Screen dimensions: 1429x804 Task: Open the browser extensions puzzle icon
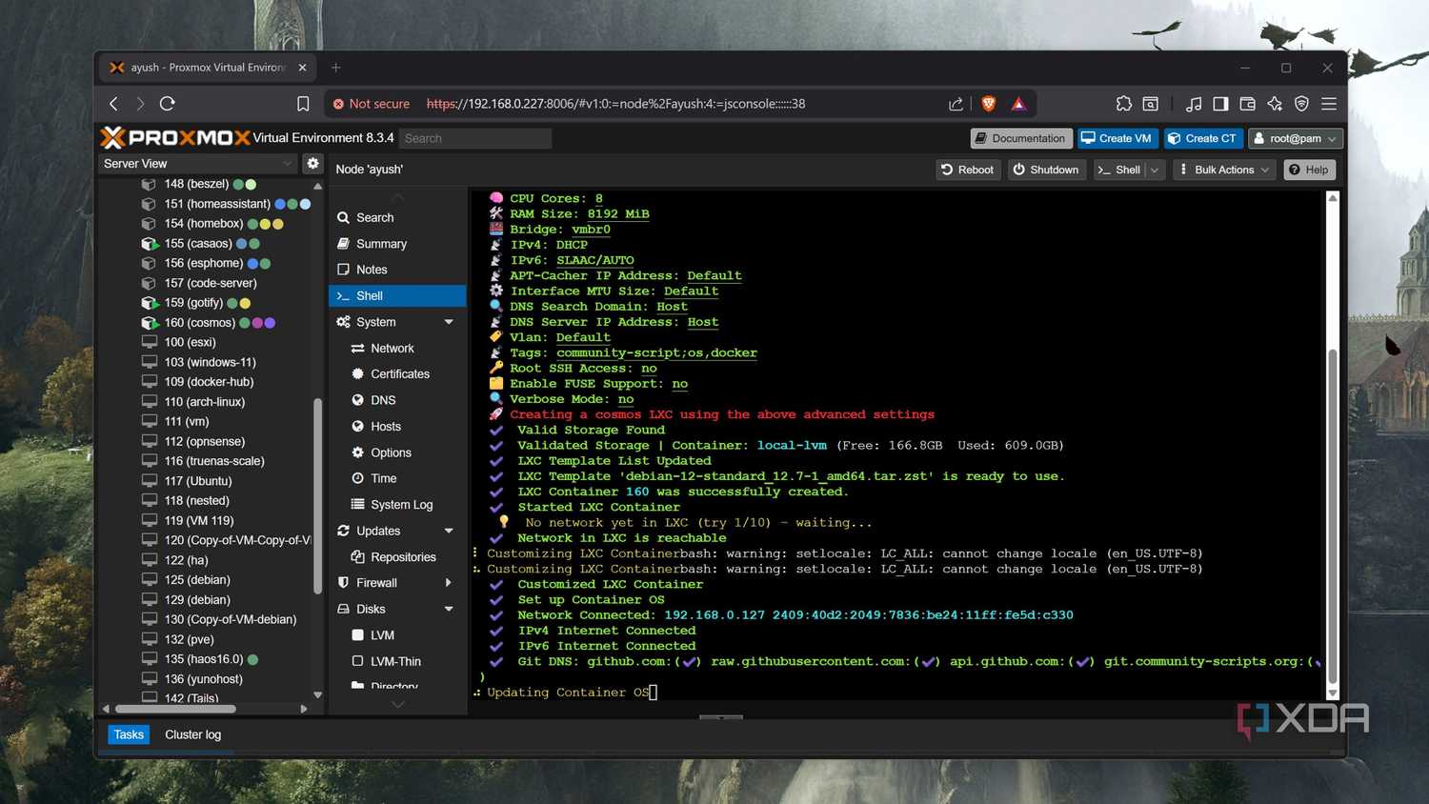1124,104
